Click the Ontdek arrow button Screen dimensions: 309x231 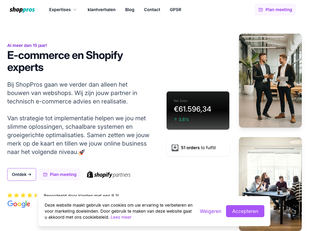pos(22,174)
